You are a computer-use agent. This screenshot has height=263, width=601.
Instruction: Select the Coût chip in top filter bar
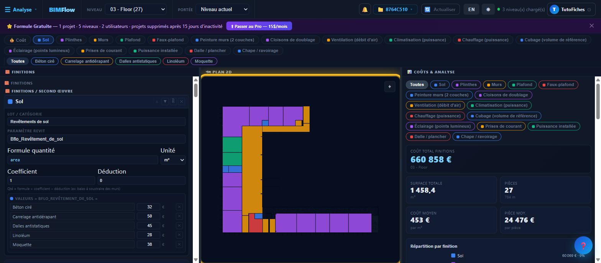pyautogui.click(x=18, y=40)
